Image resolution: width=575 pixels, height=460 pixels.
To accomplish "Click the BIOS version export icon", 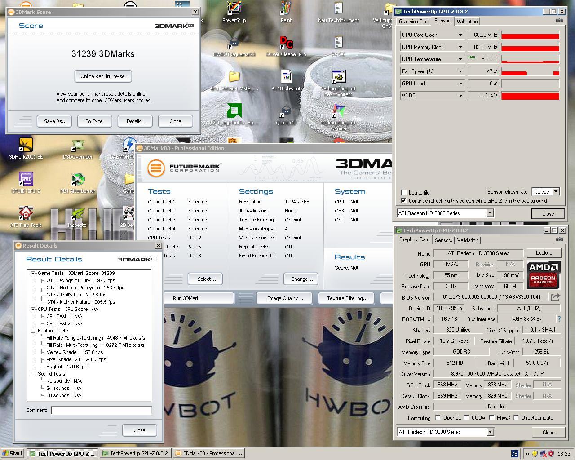I will click(556, 297).
